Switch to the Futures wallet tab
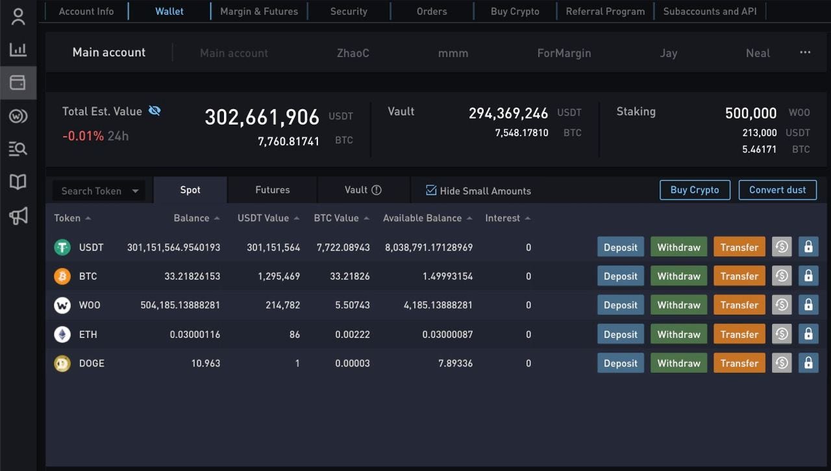831x471 pixels. pyautogui.click(x=273, y=190)
